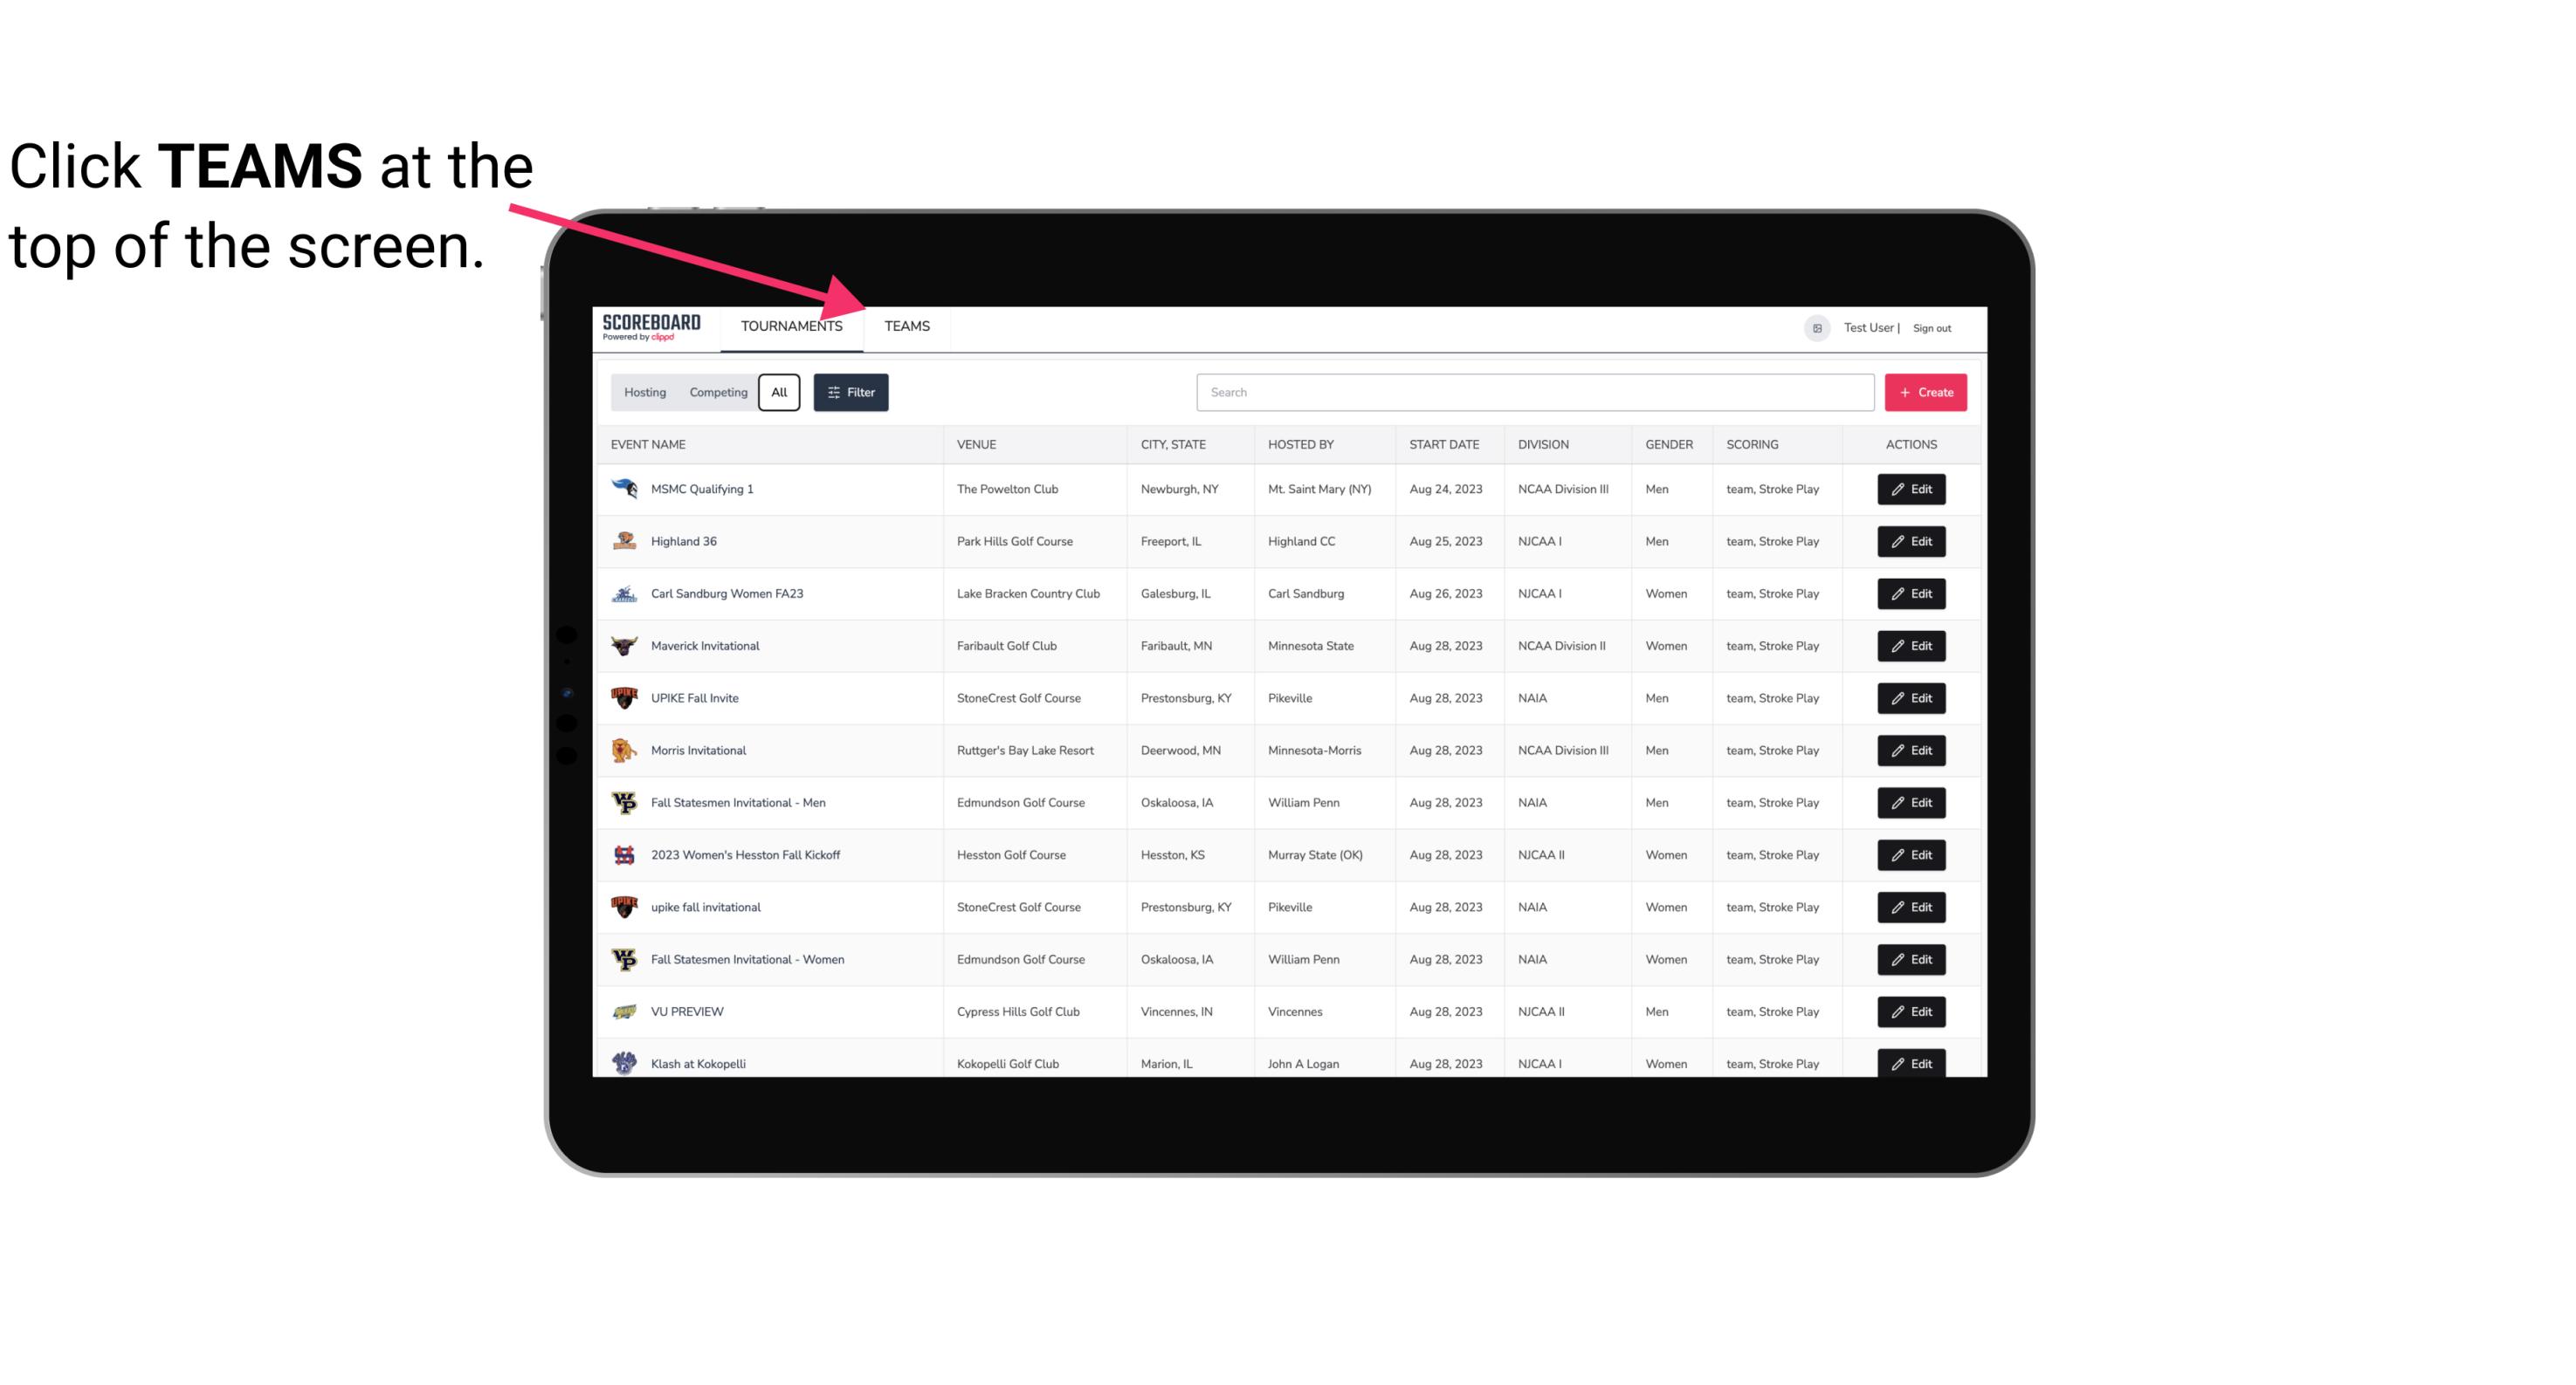The height and width of the screenshot is (1385, 2576).
Task: Click the Filter dropdown button
Action: [851, 393]
